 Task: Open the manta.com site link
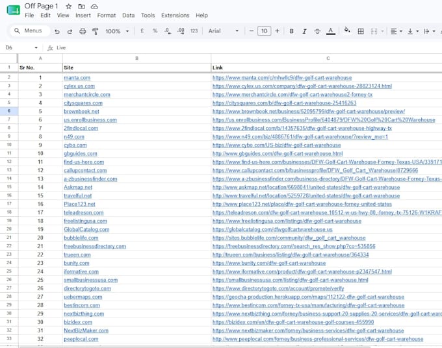[77, 78]
